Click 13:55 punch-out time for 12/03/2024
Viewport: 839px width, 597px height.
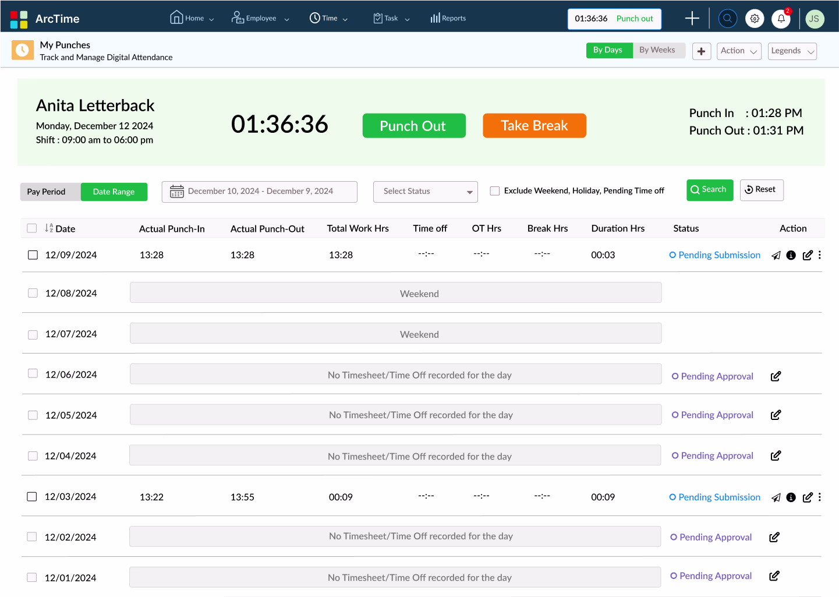coord(242,497)
